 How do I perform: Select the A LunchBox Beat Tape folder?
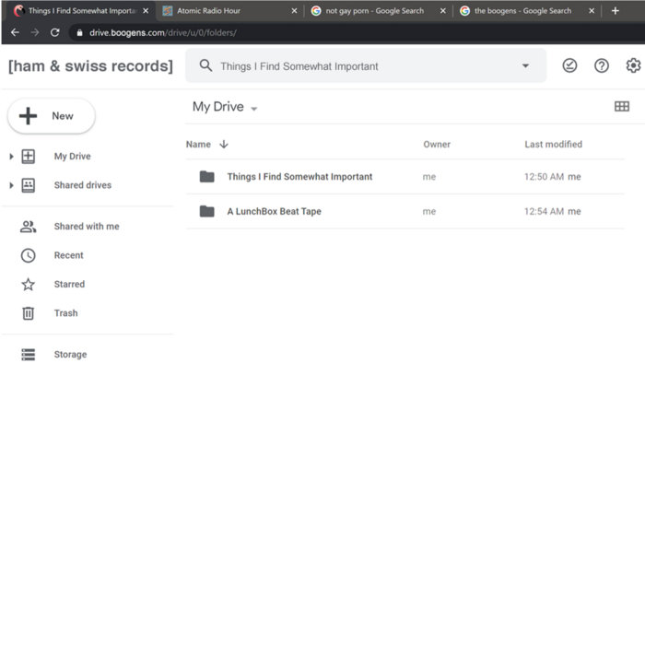(274, 211)
